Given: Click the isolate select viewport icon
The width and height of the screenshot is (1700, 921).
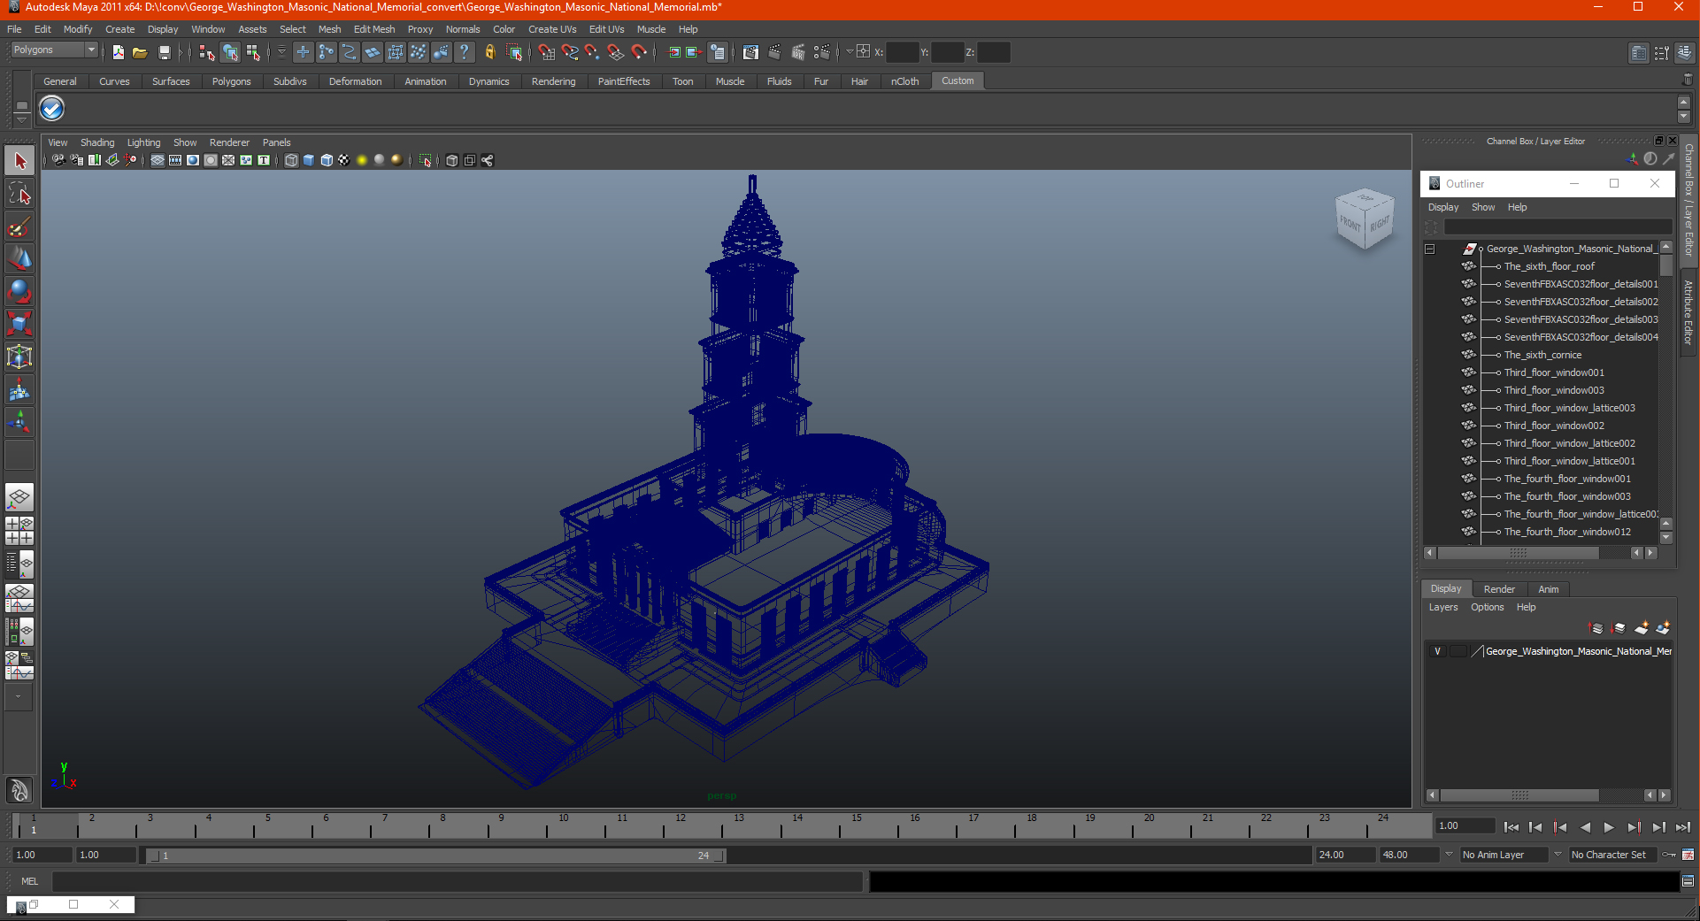Looking at the screenshot, I should click(x=426, y=160).
